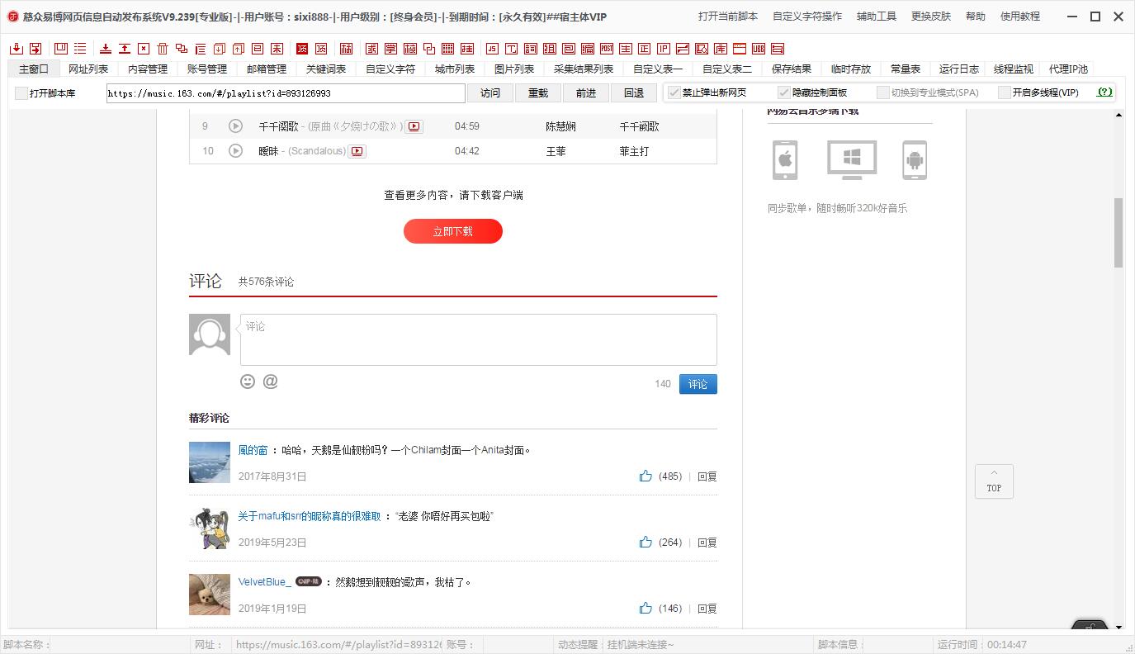Click the 挂 toolbar icon
The height and width of the screenshot is (654, 1135).
(467, 49)
